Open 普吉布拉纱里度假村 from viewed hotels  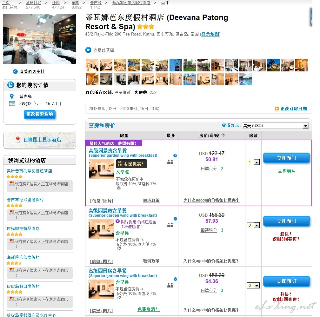(25, 200)
